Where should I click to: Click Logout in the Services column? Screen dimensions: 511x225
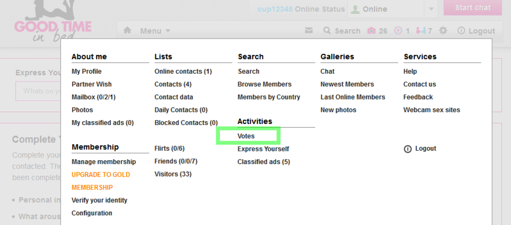[425, 148]
